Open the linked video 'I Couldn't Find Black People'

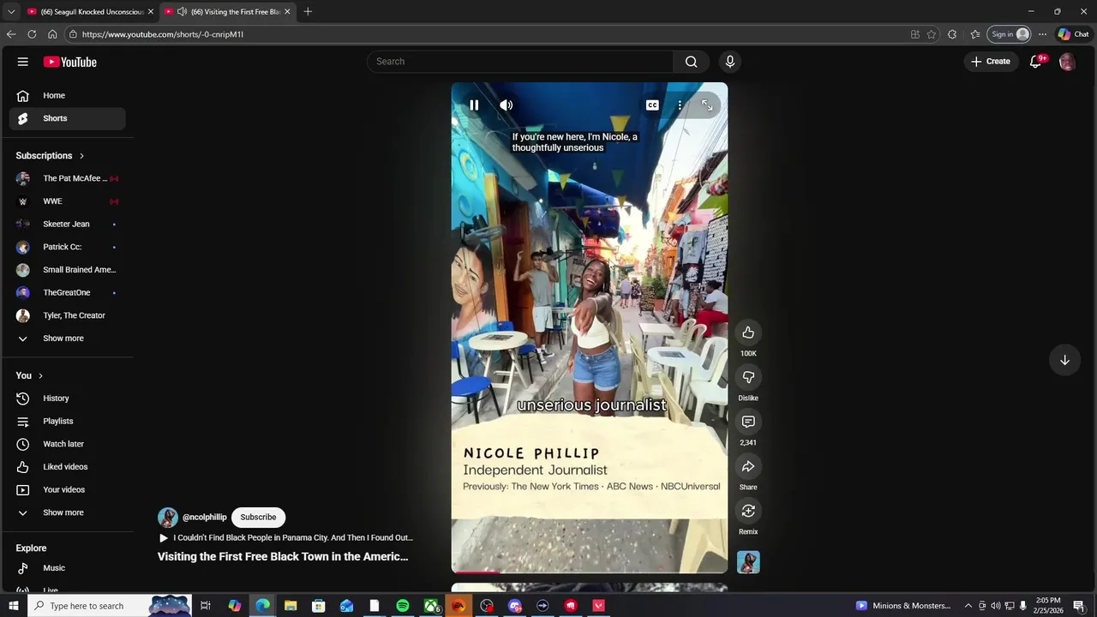pos(285,538)
